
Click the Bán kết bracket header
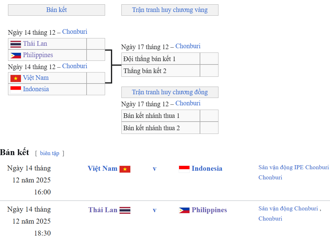tap(56, 10)
